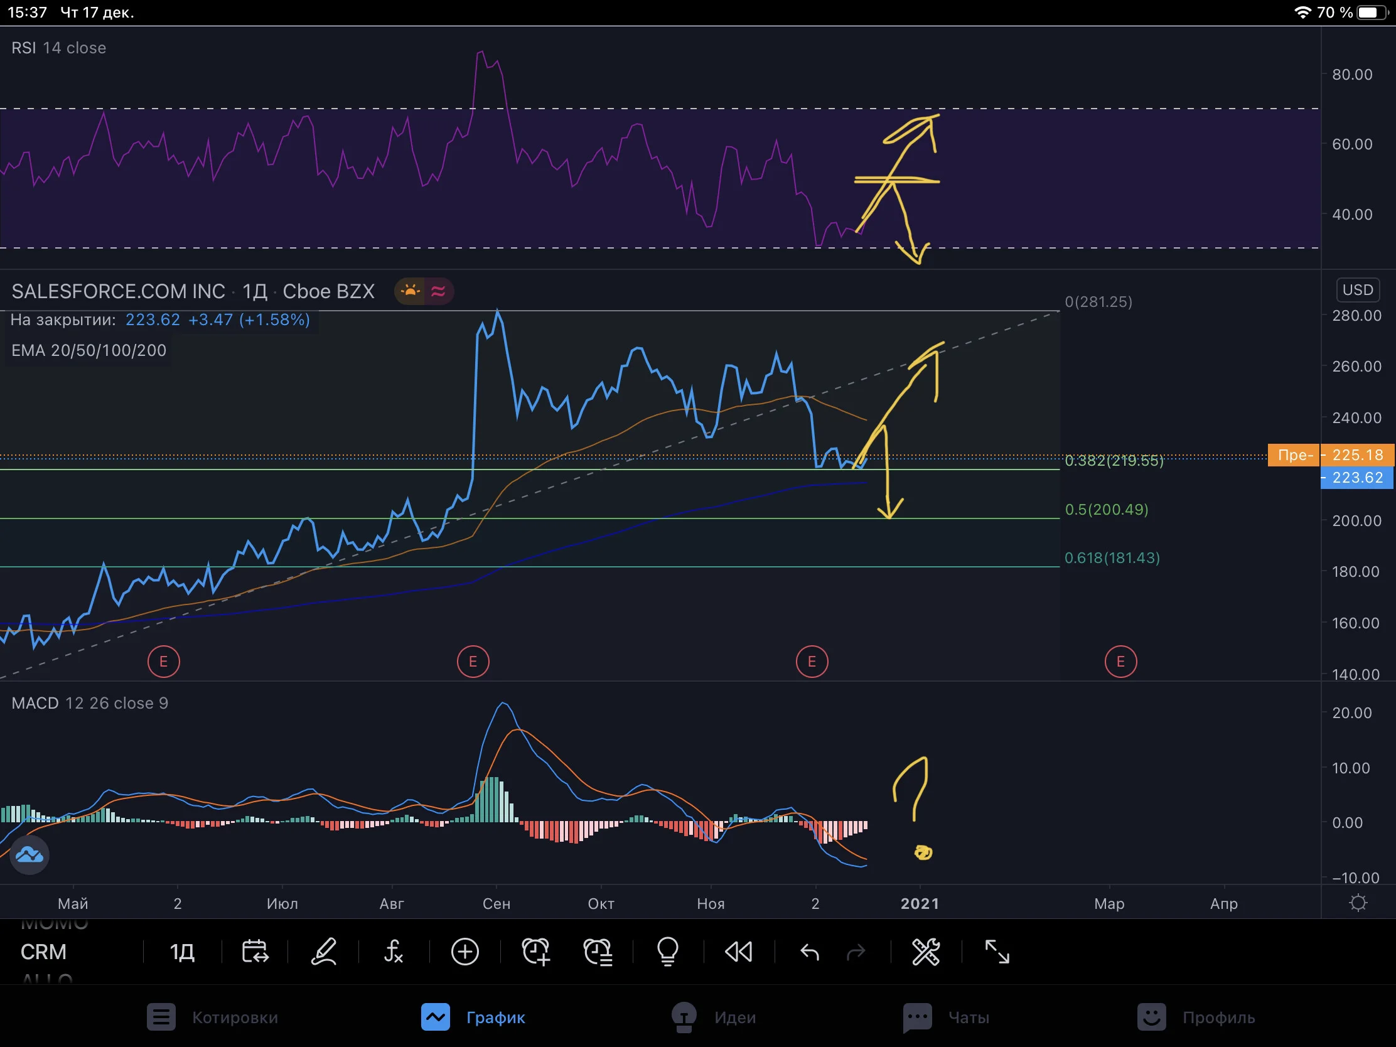This screenshot has width=1396, height=1047.
Task: Publish an idea with the lightbulb icon
Action: pyautogui.click(x=668, y=952)
